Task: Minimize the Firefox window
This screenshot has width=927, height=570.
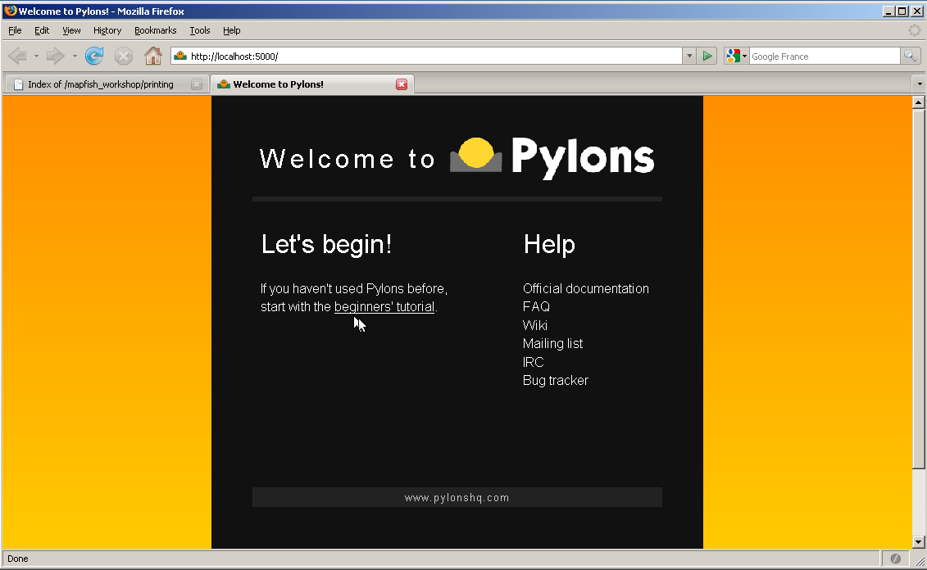Action: coord(888,11)
